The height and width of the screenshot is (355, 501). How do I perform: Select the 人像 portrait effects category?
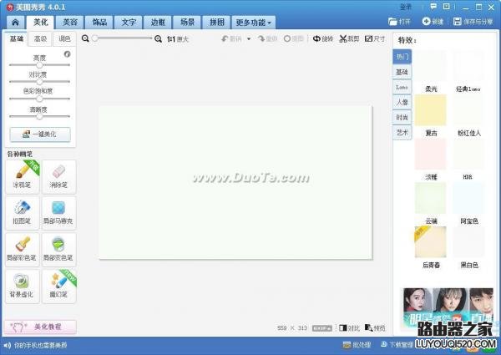click(x=402, y=102)
